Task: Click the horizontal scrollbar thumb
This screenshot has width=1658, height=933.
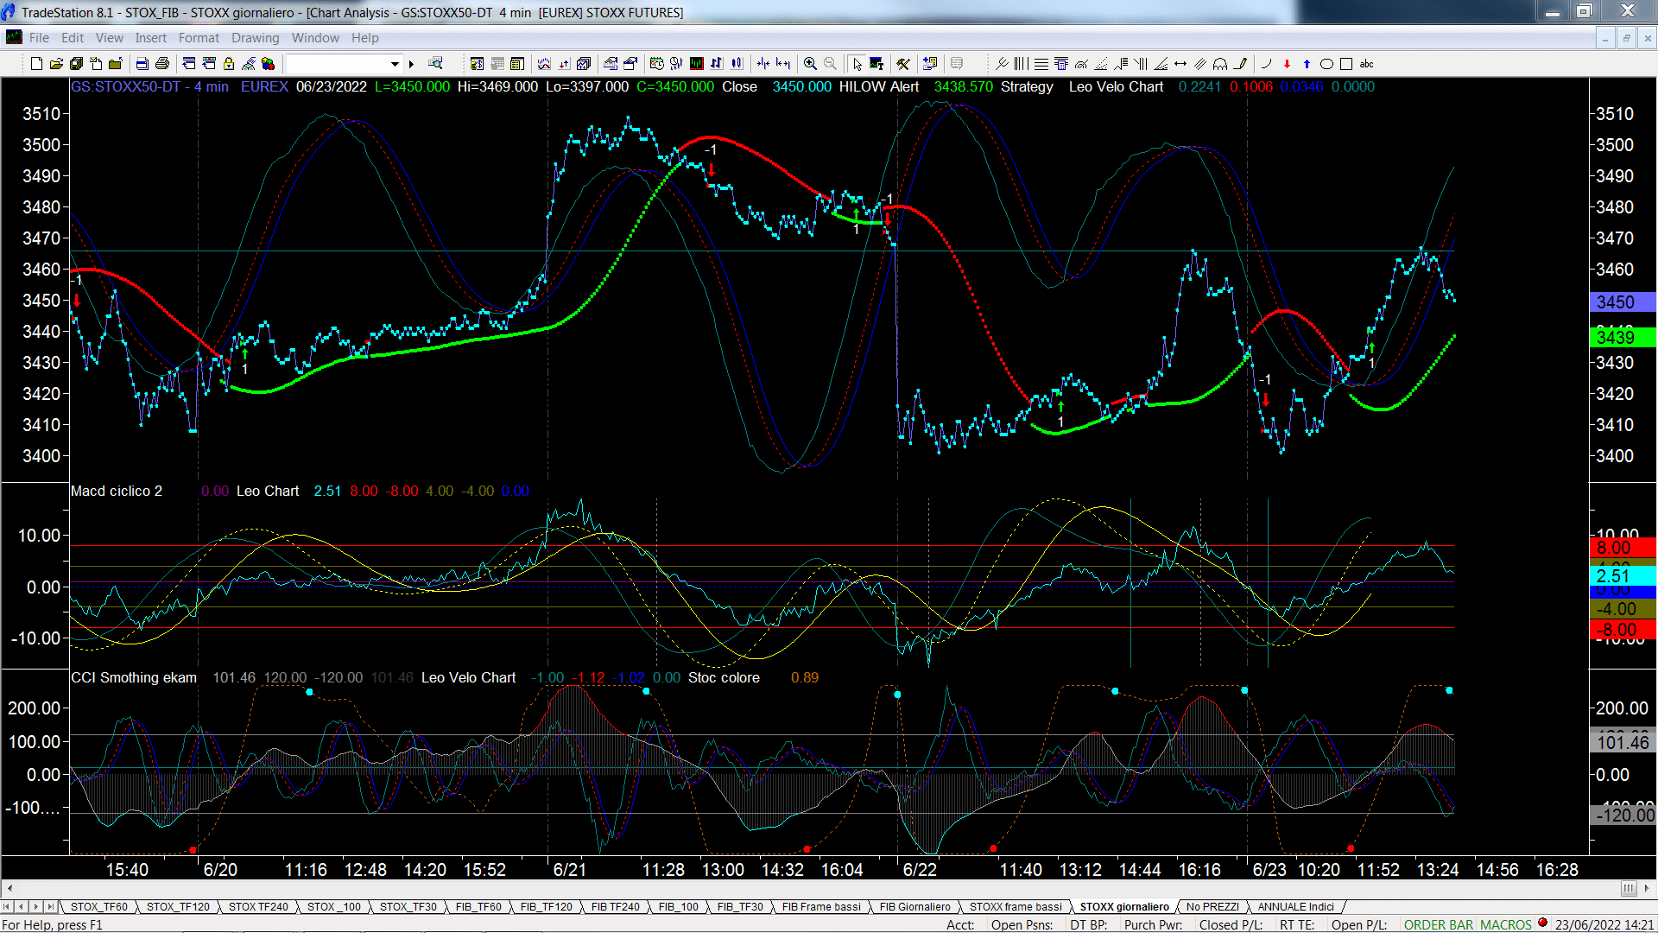Action: click(x=1629, y=889)
